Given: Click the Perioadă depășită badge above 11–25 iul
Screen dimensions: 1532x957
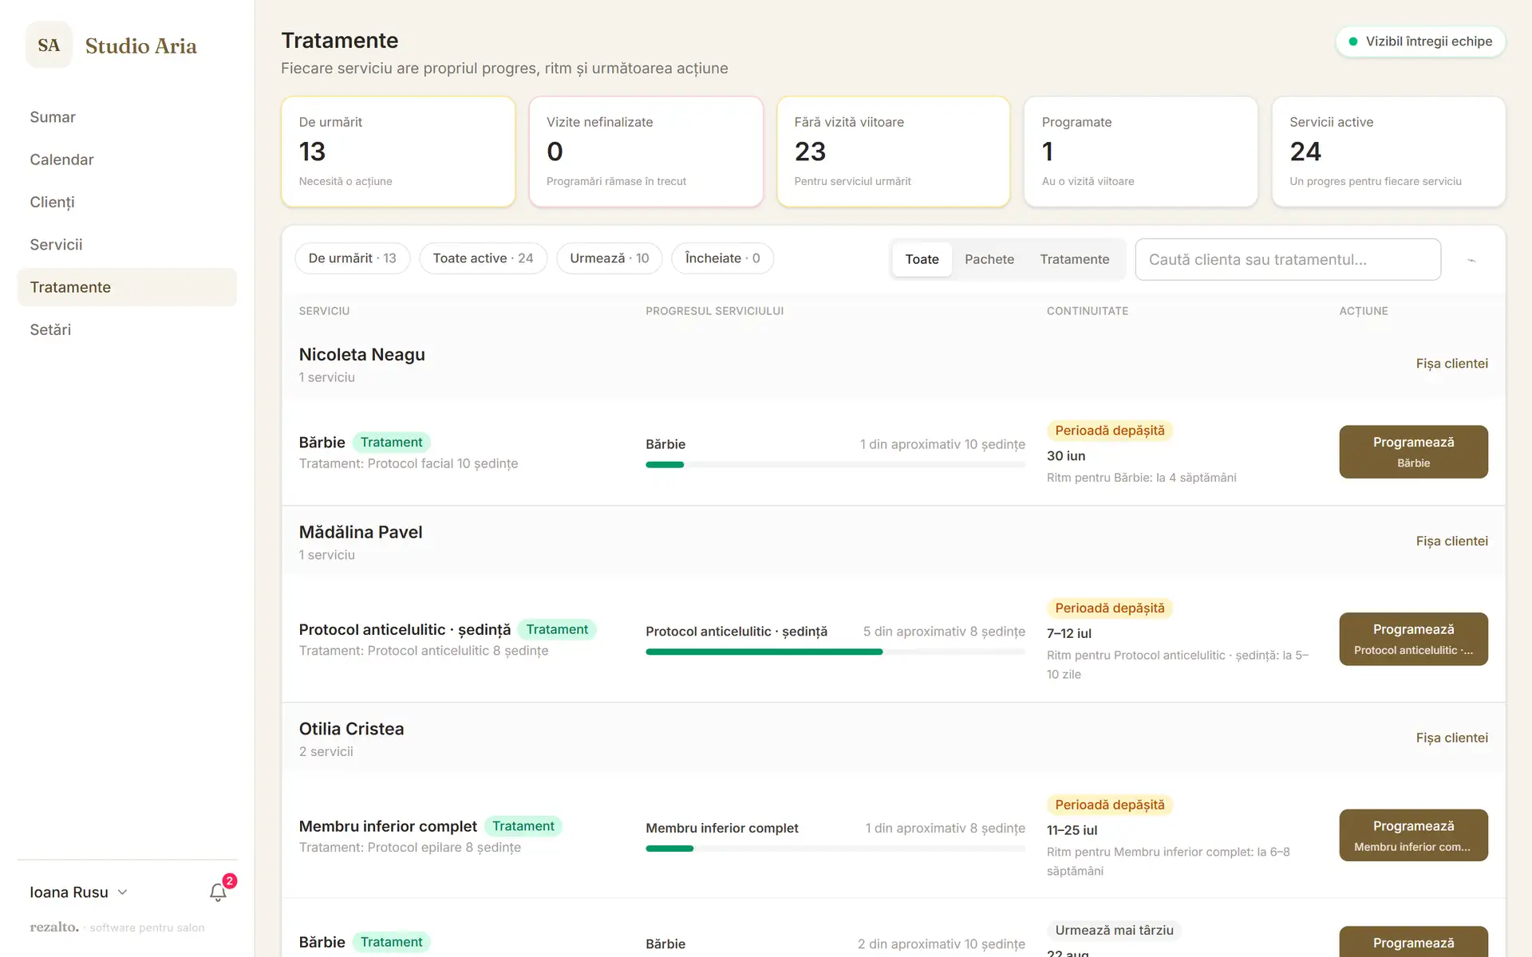Looking at the screenshot, I should pos(1109,805).
